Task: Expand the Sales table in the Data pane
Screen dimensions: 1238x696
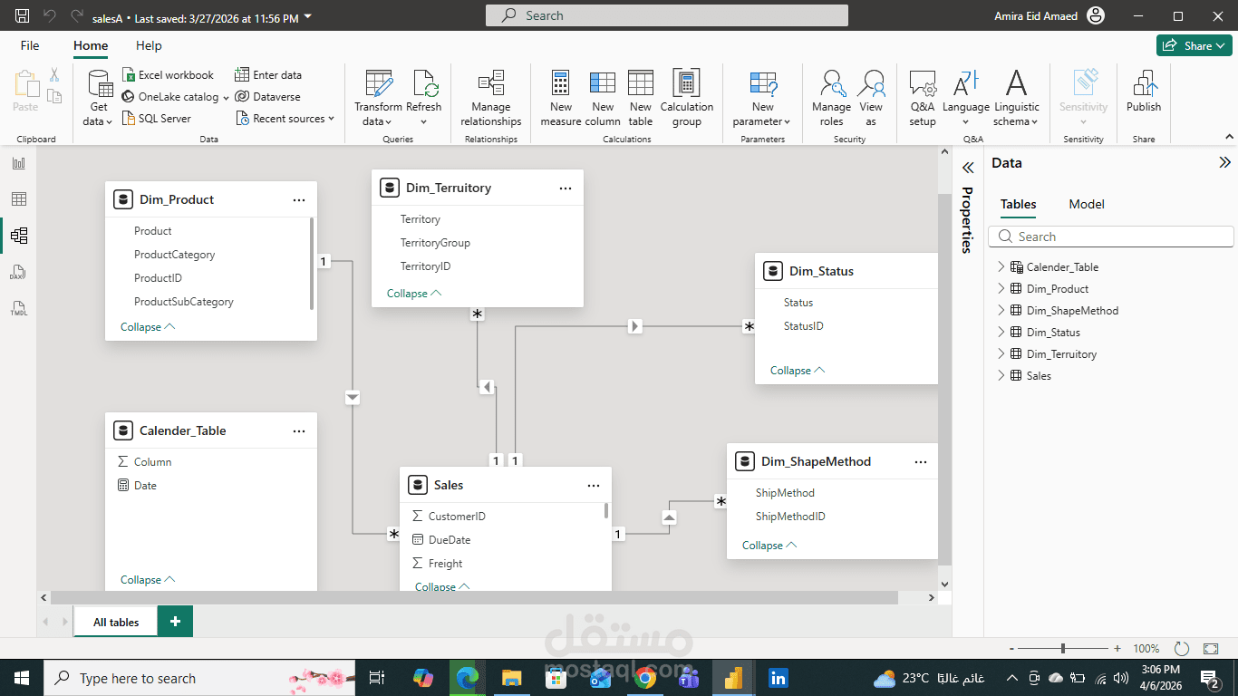Action: (1001, 375)
